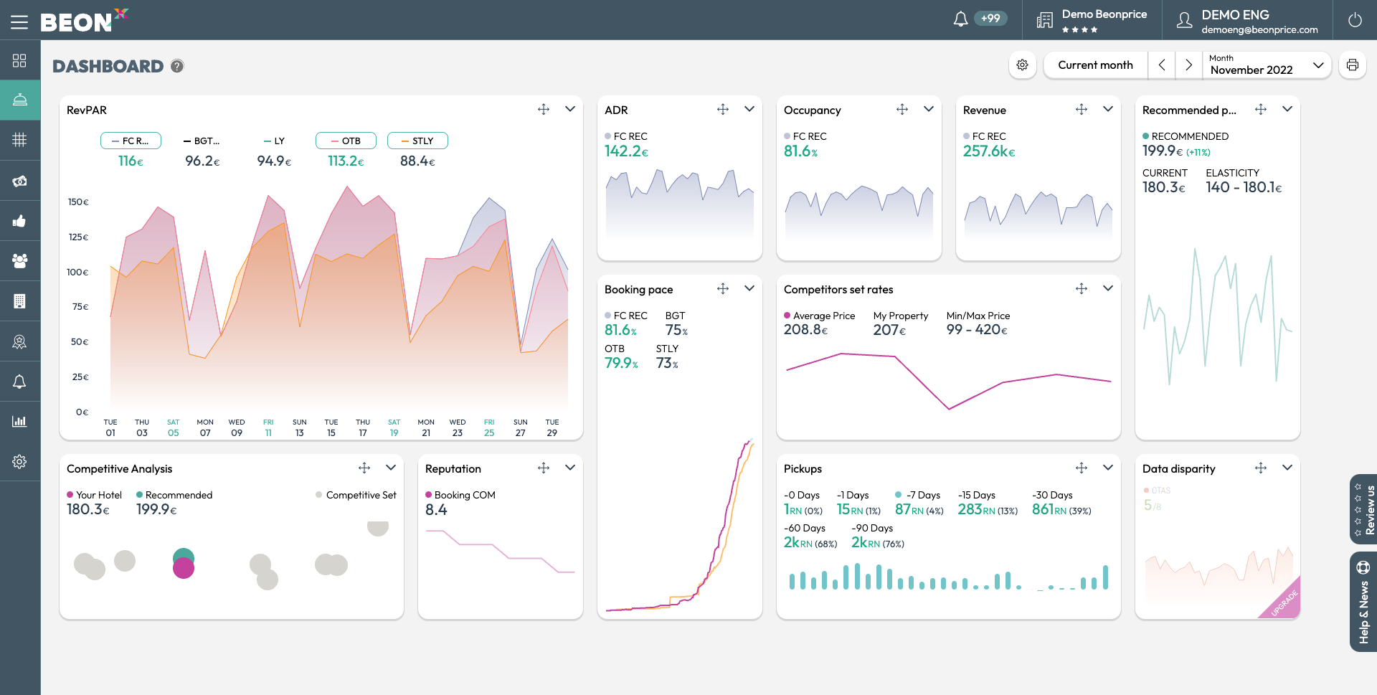Expand the ADR widget options chevron
The image size is (1377, 695).
(749, 109)
